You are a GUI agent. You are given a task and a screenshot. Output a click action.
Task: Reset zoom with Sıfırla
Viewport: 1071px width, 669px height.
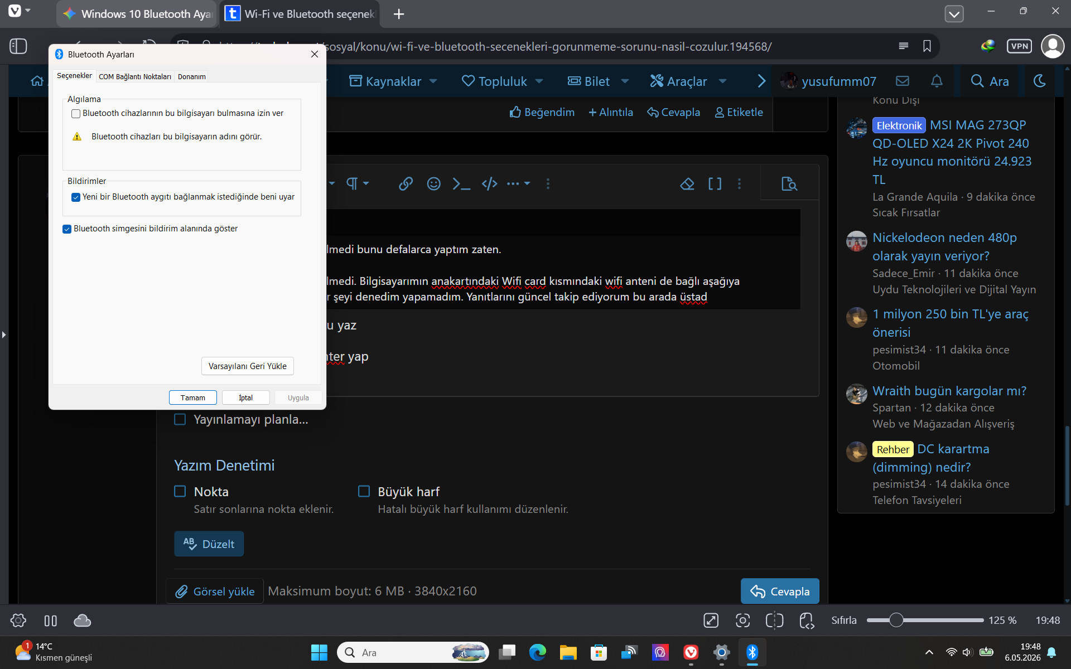tap(844, 620)
